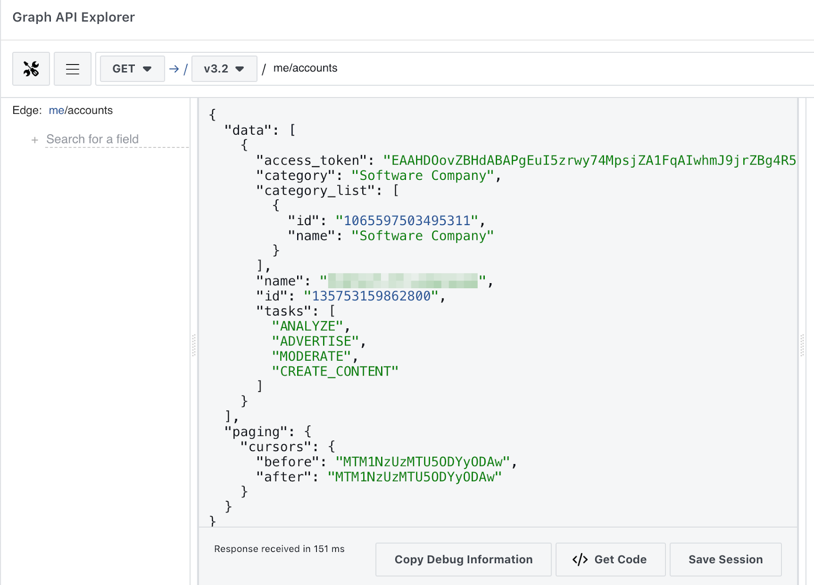Click the left panel resize handle

click(x=194, y=346)
